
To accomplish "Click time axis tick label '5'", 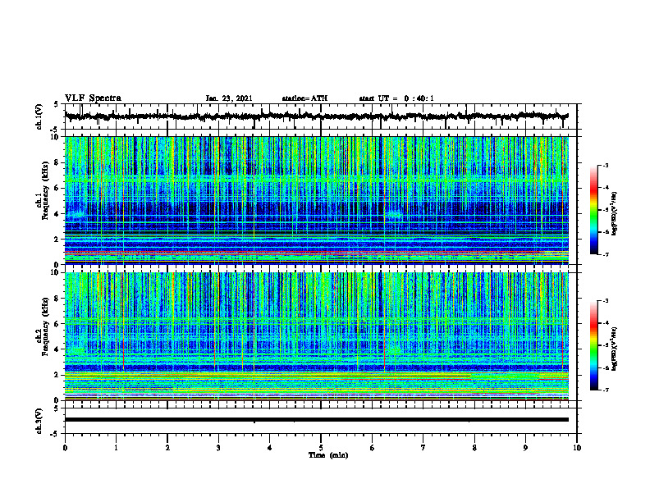I will [x=321, y=448].
